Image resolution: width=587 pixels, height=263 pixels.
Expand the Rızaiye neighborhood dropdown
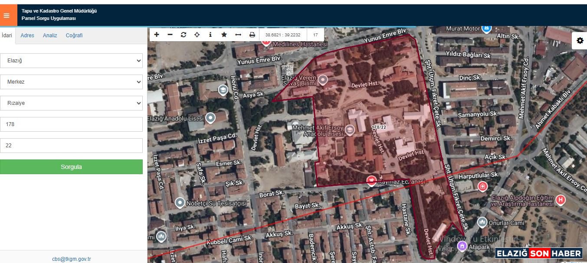[71, 103]
